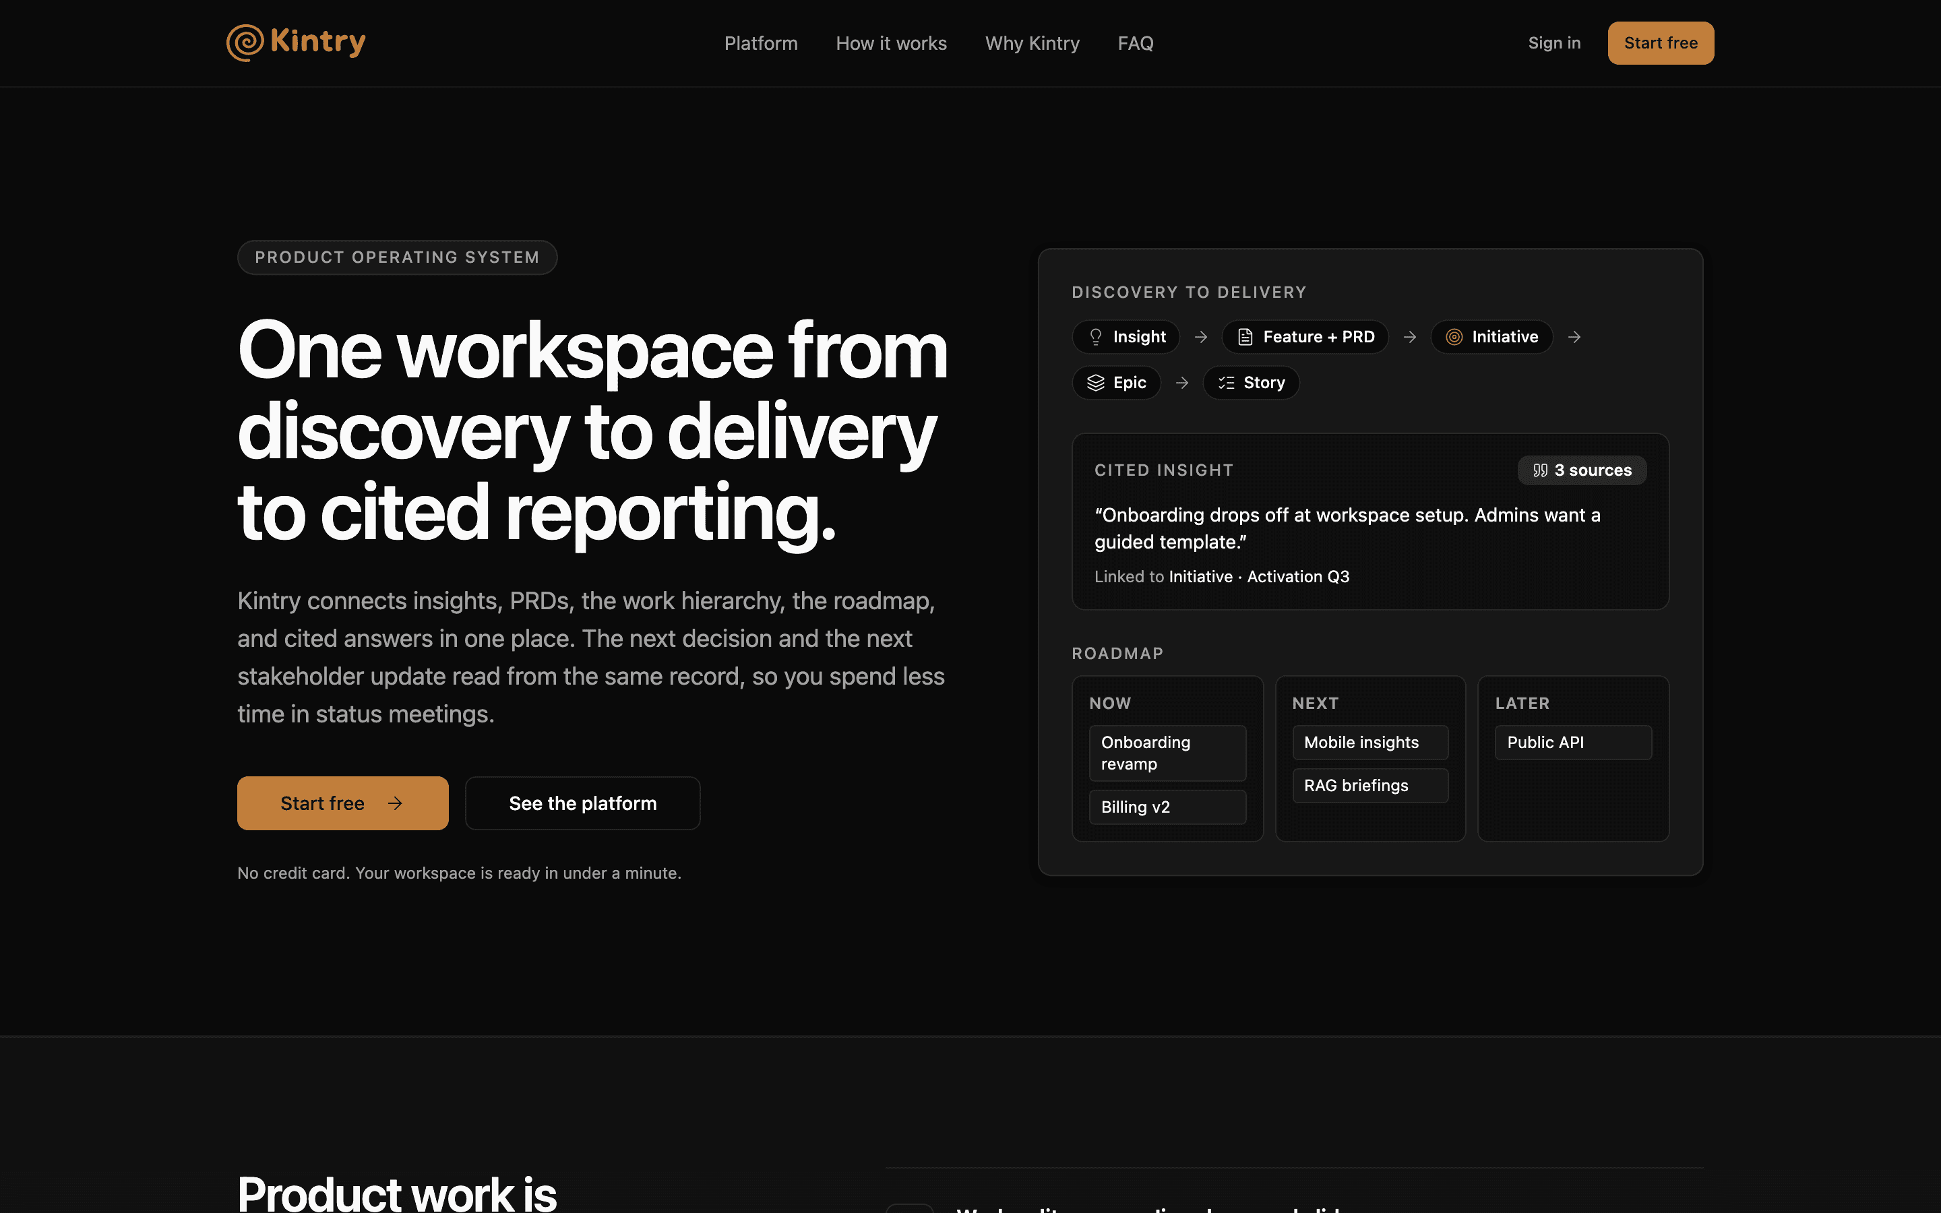Jump to the FAQ section
This screenshot has height=1213, width=1941.
(1136, 43)
